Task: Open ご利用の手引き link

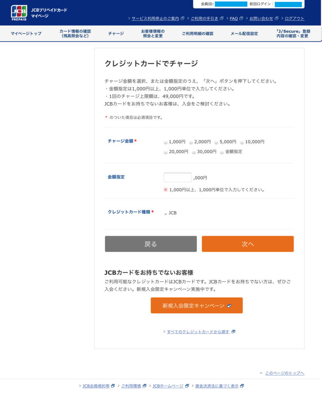Action: pos(204,19)
